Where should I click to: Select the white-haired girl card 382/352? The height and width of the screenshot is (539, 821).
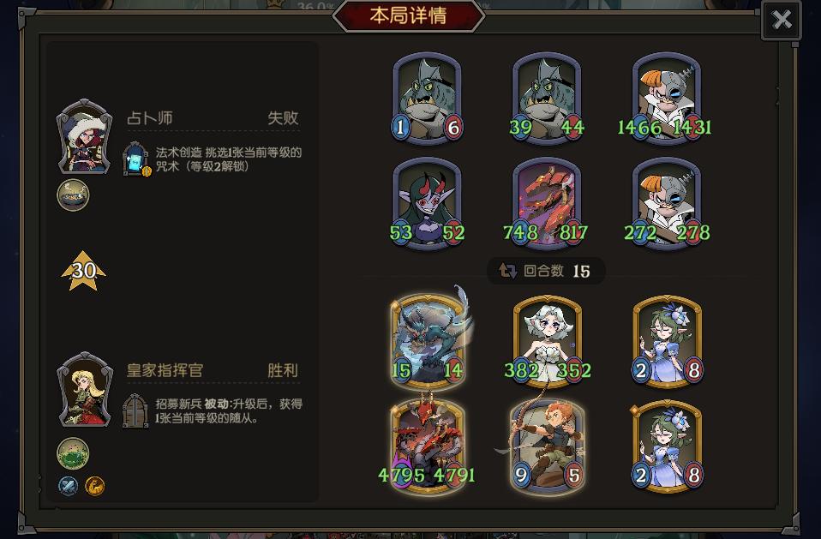[x=548, y=342]
